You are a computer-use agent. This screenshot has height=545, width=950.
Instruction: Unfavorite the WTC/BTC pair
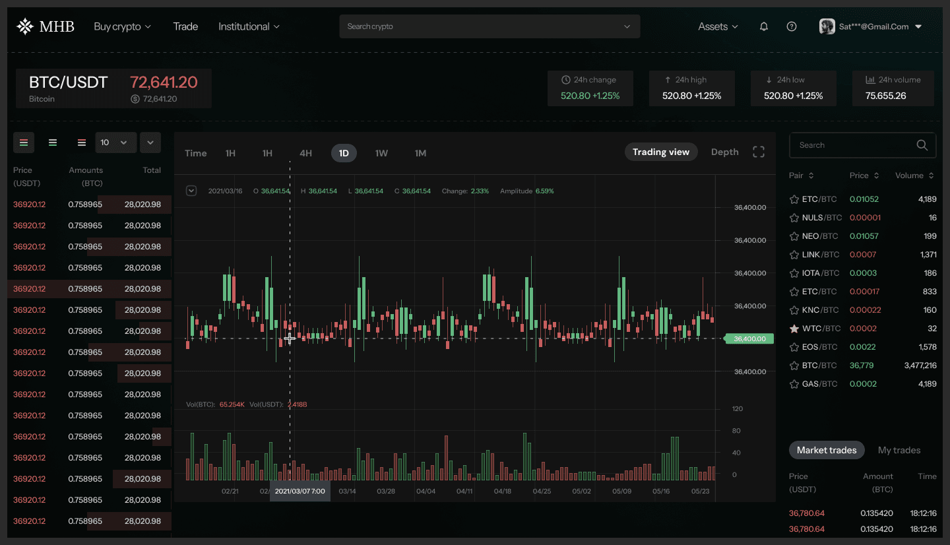[795, 328]
